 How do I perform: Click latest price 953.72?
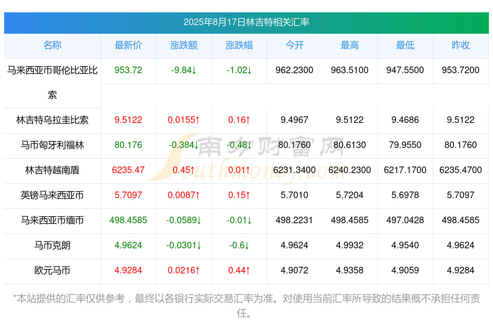click(128, 70)
